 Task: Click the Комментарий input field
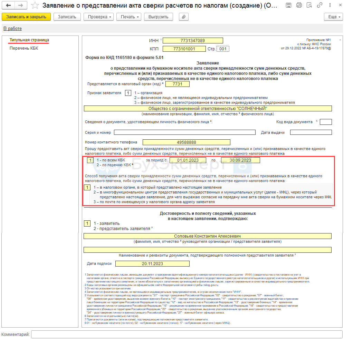coord(187,334)
